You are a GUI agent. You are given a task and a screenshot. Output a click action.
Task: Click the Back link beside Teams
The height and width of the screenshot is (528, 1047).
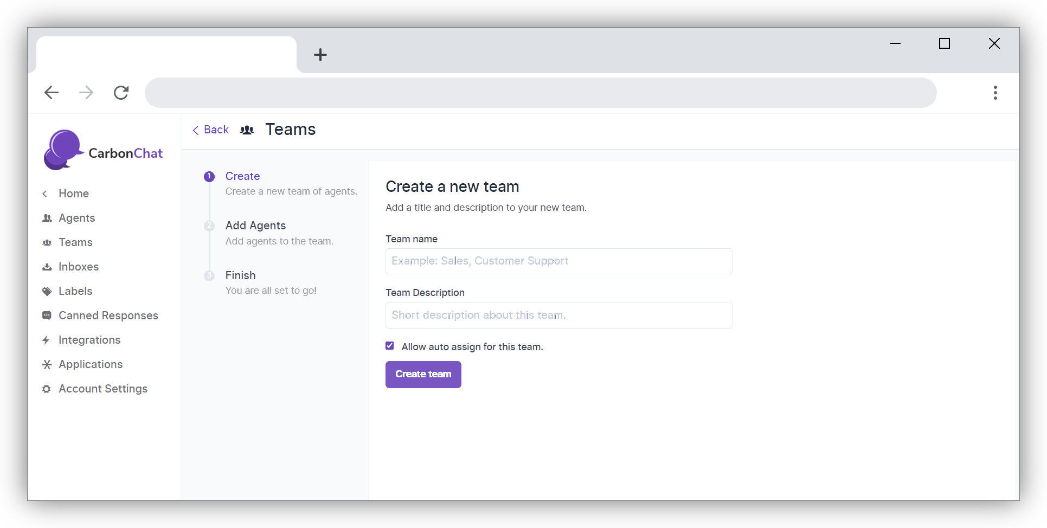point(211,130)
